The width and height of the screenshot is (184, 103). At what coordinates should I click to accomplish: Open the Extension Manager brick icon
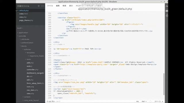click(167, 11)
